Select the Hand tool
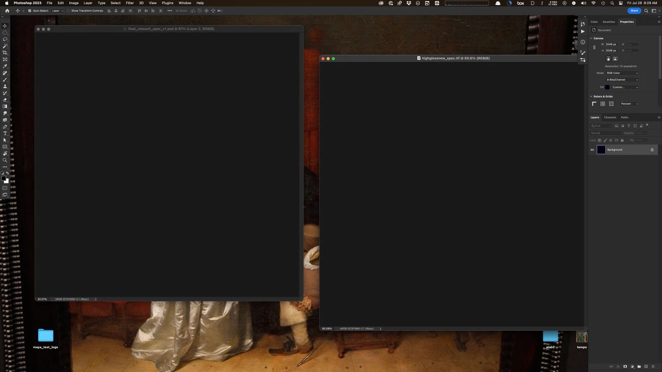 [x=5, y=153]
